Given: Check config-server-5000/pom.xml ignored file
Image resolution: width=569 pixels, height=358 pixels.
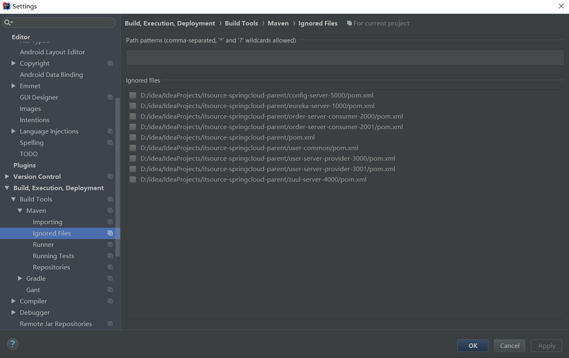Looking at the screenshot, I should [132, 95].
